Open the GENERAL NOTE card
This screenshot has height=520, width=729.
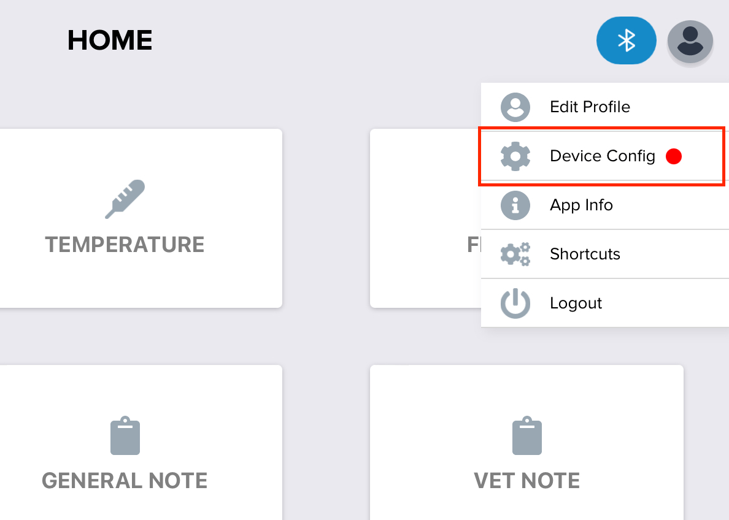coord(125,480)
